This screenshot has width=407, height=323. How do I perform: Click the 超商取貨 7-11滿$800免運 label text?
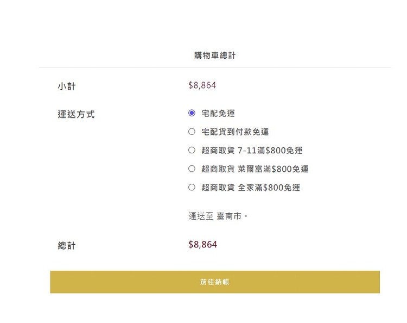click(x=252, y=150)
